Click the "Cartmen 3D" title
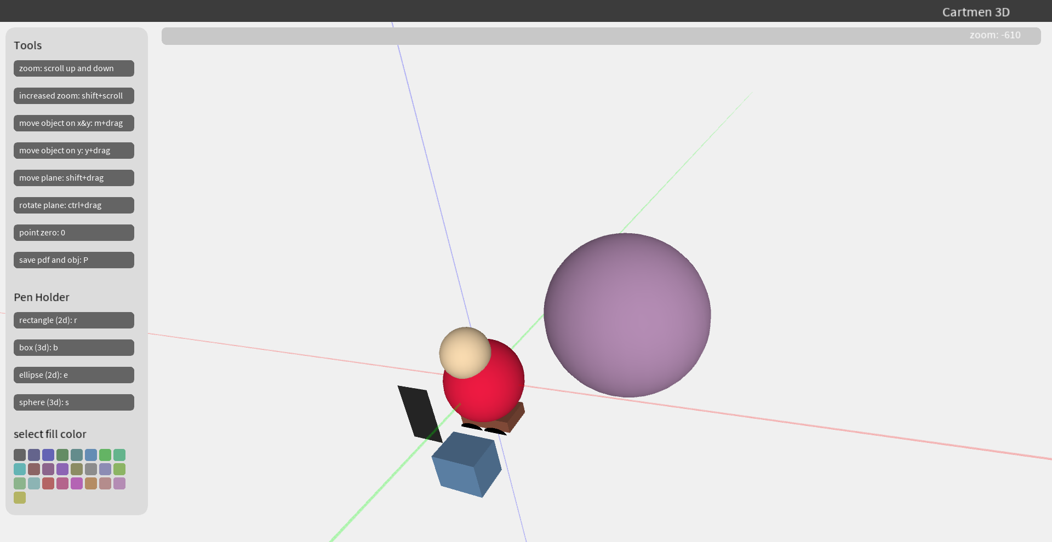This screenshot has height=542, width=1052. tap(976, 11)
